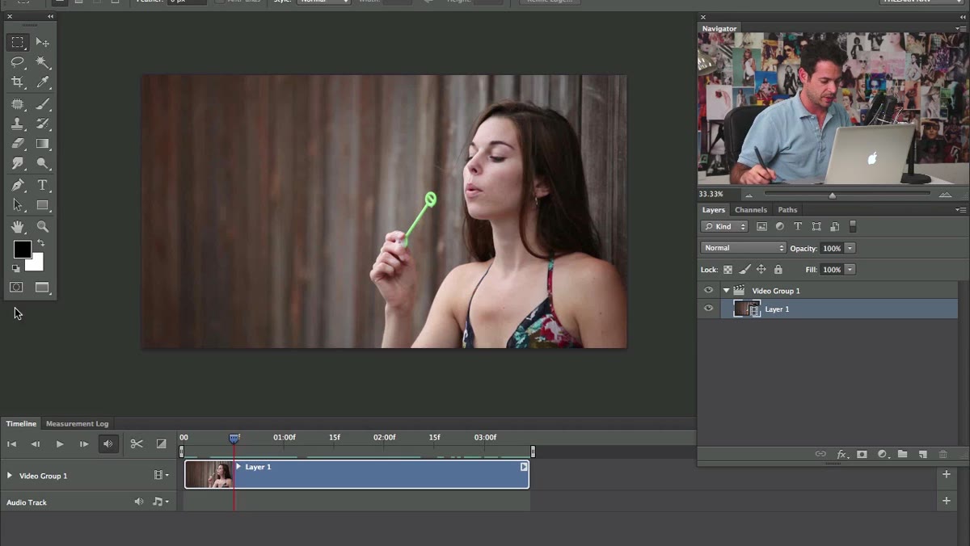970x546 pixels.
Task: Step to previous frame
Action: point(35,444)
